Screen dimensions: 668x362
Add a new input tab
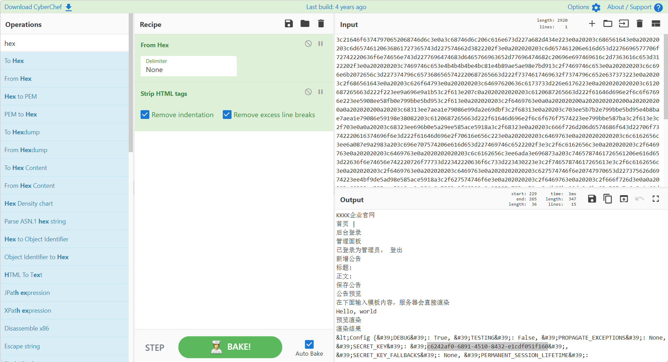pos(592,24)
